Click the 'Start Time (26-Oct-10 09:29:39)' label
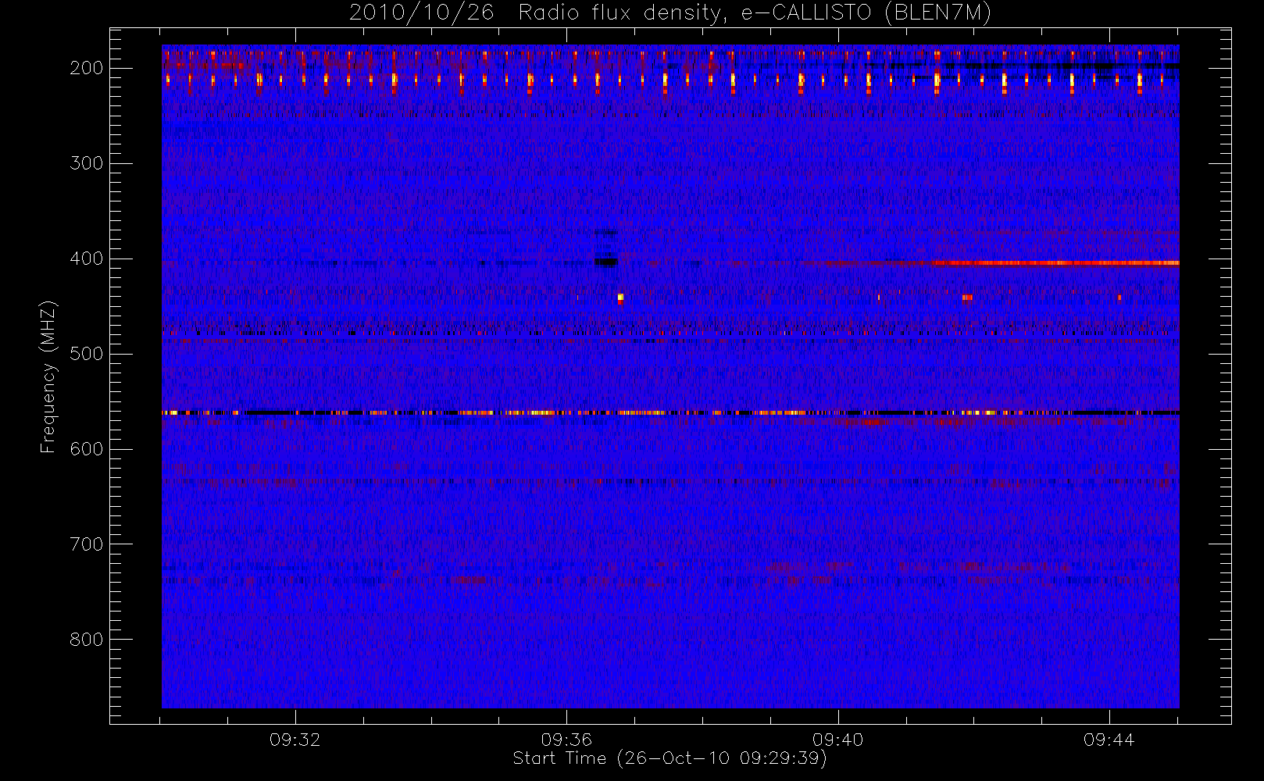The width and height of the screenshot is (1264, 781). click(x=669, y=758)
